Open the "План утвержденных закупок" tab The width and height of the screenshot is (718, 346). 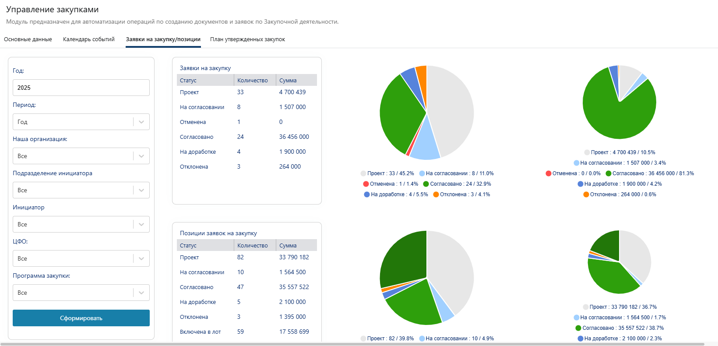click(x=247, y=39)
